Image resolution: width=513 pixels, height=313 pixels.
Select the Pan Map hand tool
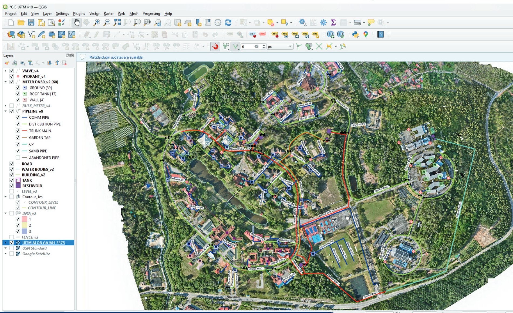coord(76,23)
